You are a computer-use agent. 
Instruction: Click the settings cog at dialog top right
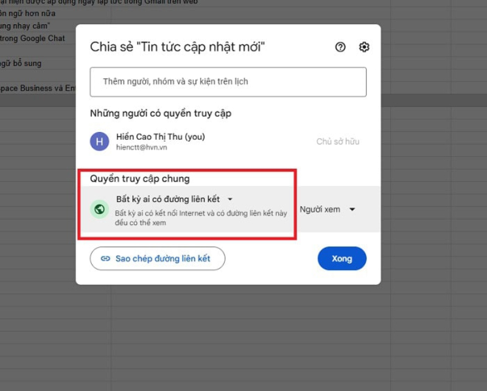(363, 47)
